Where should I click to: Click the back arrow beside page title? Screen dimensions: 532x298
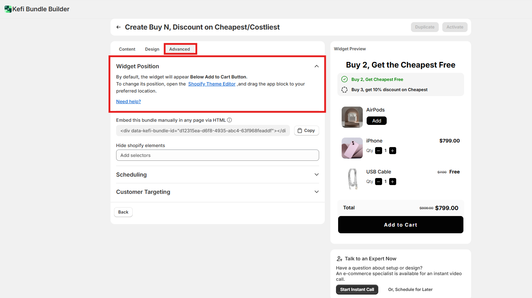pos(119,27)
